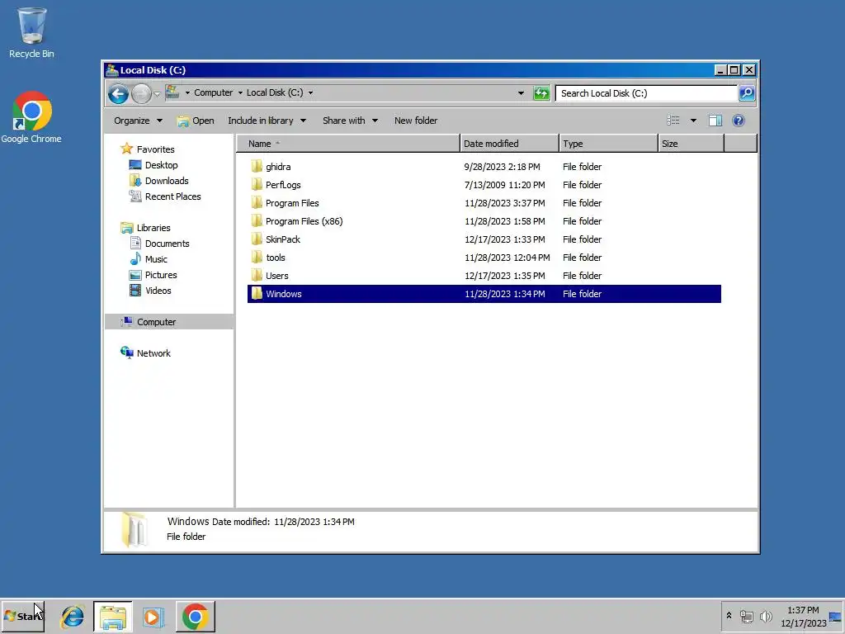Select Network in navigation pane

(153, 353)
